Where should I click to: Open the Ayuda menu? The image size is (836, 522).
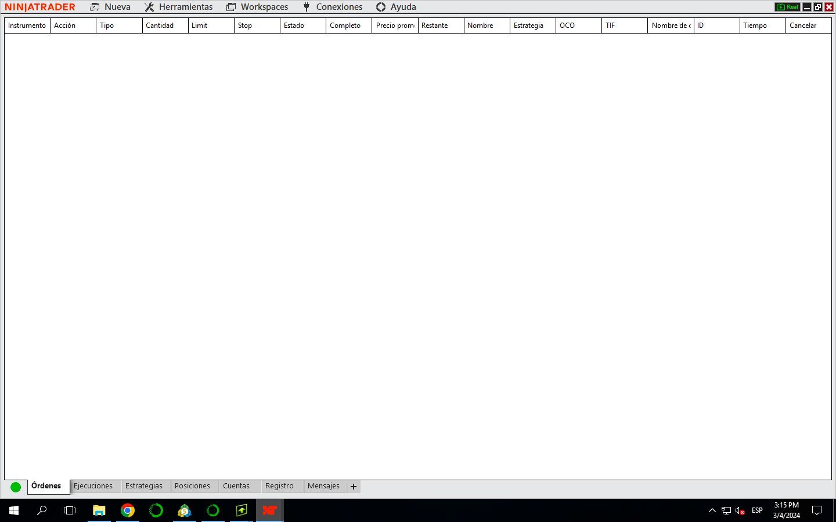click(x=396, y=7)
